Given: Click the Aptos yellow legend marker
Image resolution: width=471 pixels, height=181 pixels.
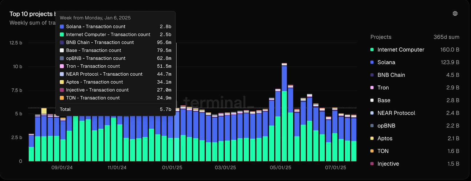Looking at the screenshot, I should click(x=372, y=138).
